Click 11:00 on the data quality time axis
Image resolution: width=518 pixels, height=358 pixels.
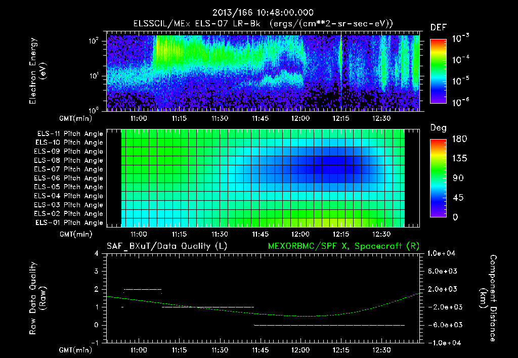pos(139,350)
